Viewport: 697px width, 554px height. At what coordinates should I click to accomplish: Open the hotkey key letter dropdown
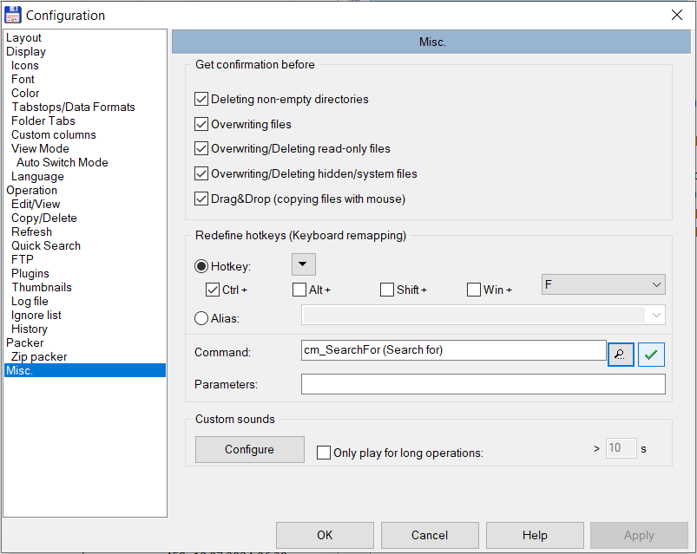[x=603, y=284]
